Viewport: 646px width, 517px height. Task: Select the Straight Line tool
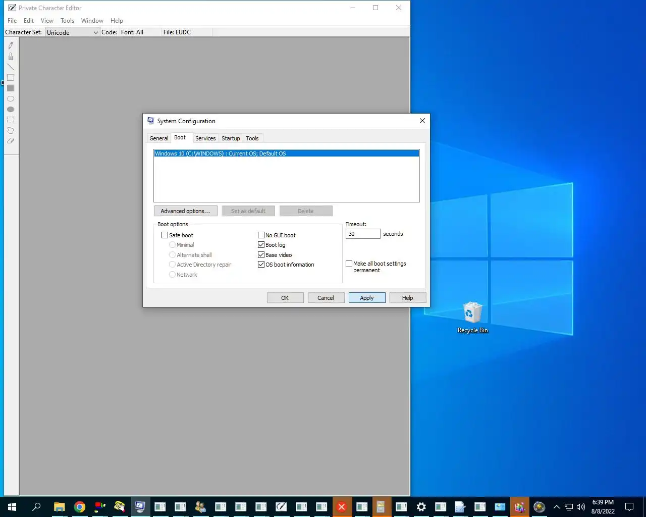coord(11,67)
